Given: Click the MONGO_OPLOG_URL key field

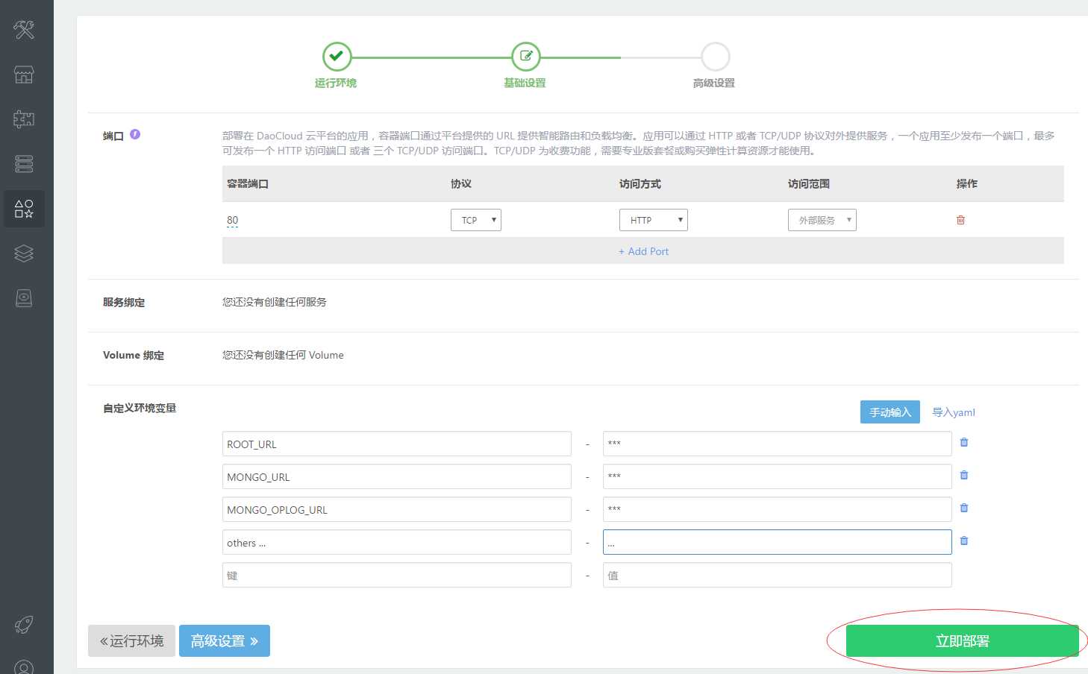Looking at the screenshot, I should tap(397, 509).
